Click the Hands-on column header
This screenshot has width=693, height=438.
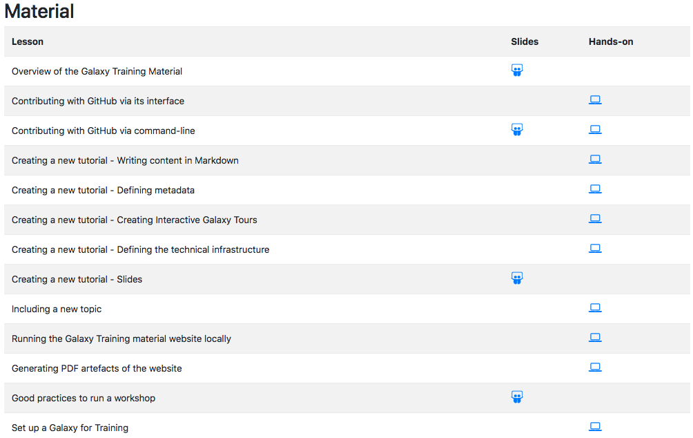(611, 41)
